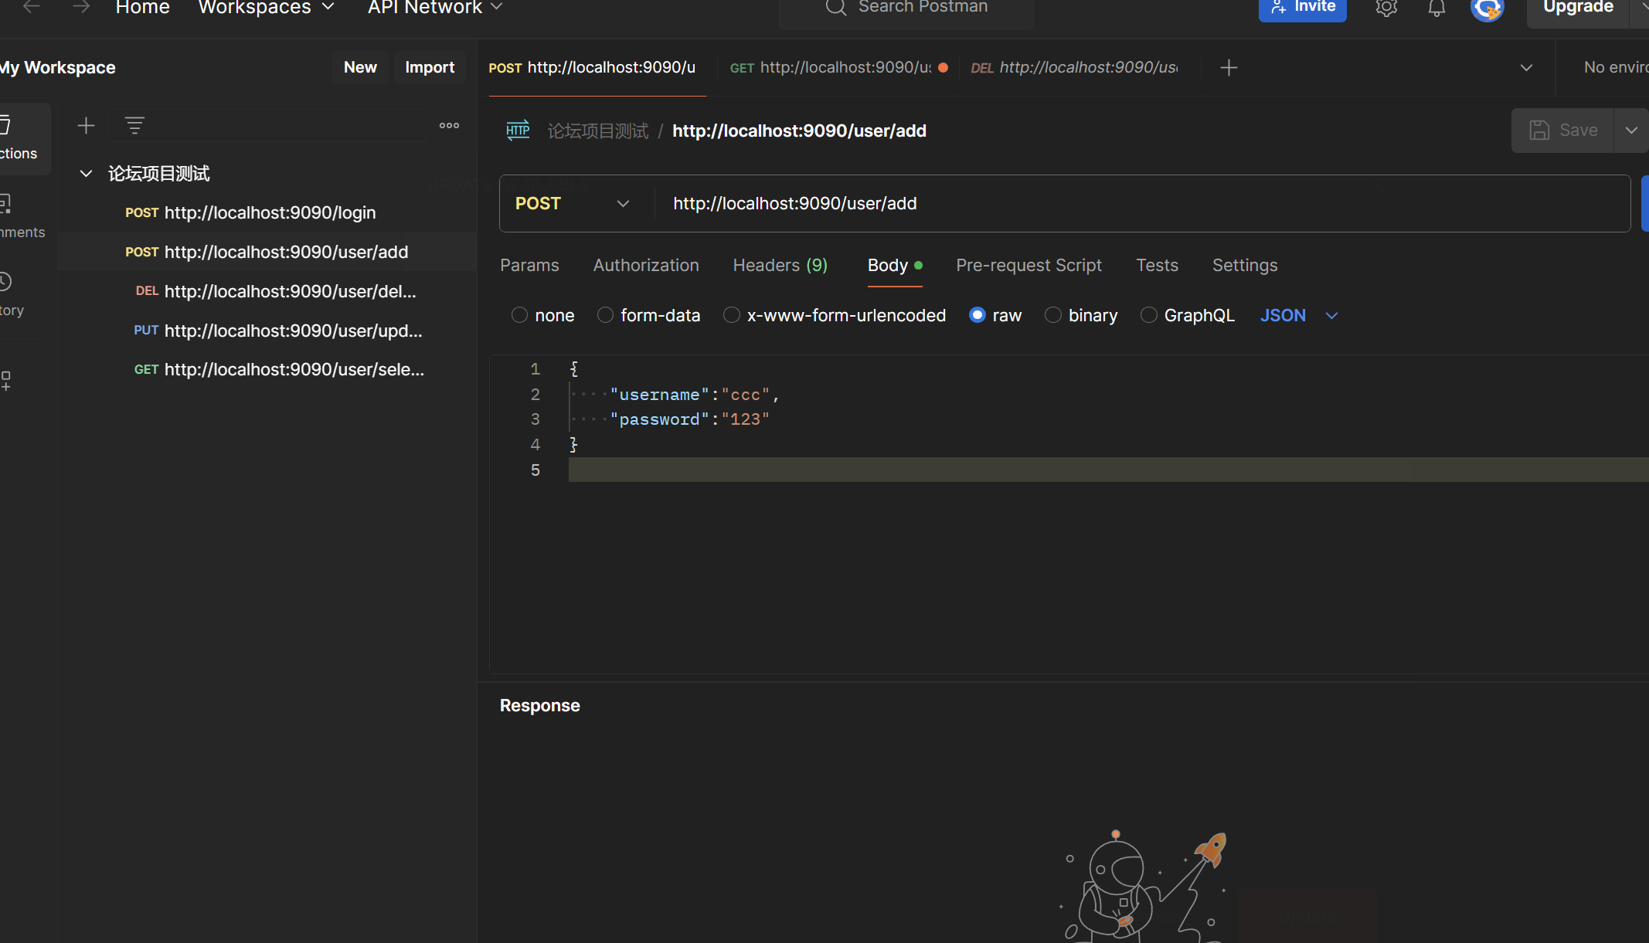Viewport: 1649px width, 943px height.
Task: Select the none body type
Action: click(519, 315)
